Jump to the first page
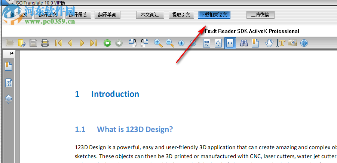This screenshot has width=337, height=163. pyautogui.click(x=59, y=43)
